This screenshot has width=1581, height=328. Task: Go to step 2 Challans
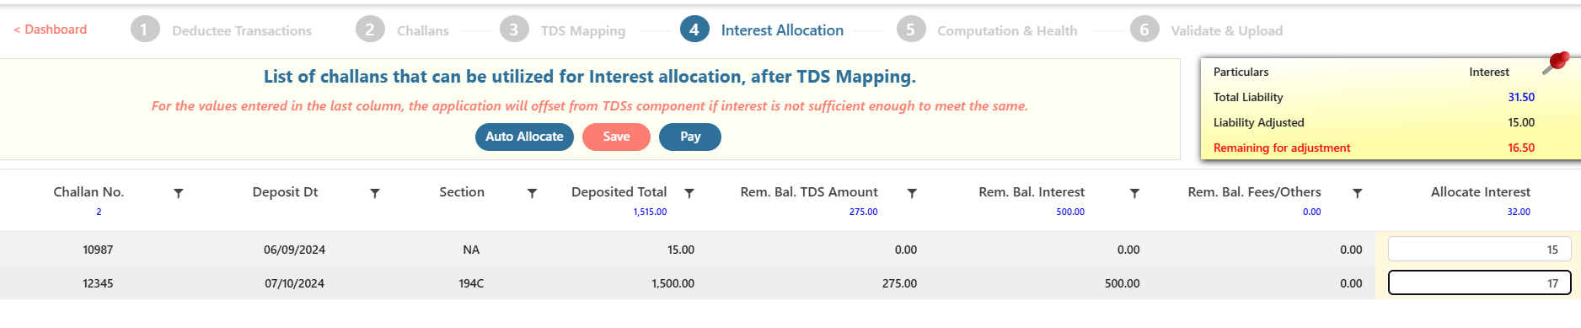click(402, 30)
